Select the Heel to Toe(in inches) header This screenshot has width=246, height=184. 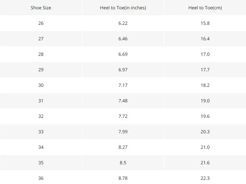coord(123,8)
